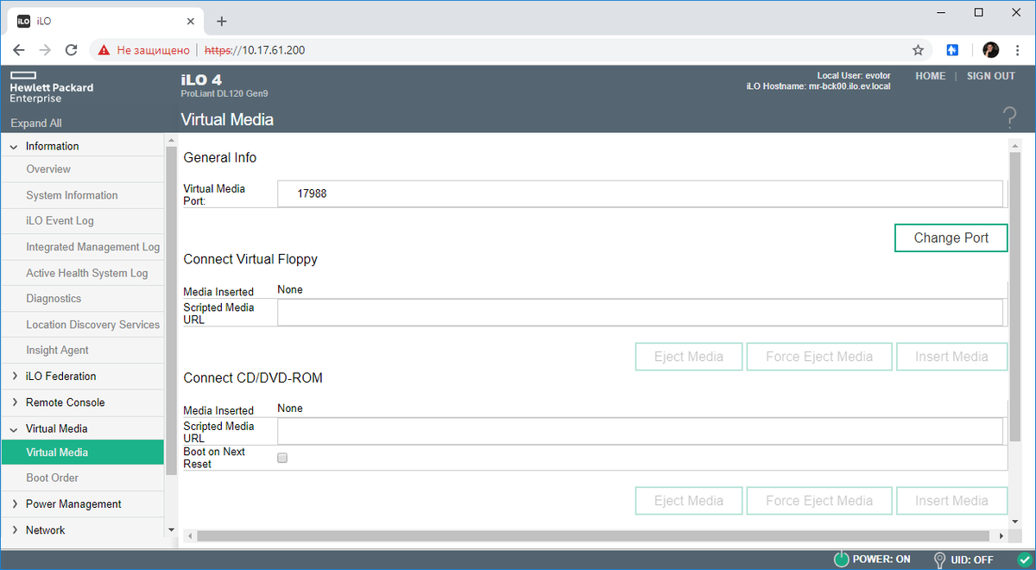Open the blue browser extension icon
The height and width of the screenshot is (570, 1036).
point(952,50)
